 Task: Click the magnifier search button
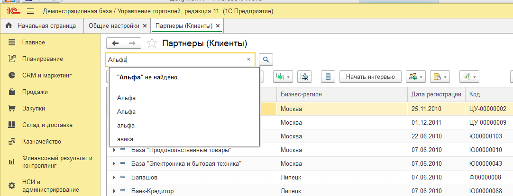click(266, 60)
